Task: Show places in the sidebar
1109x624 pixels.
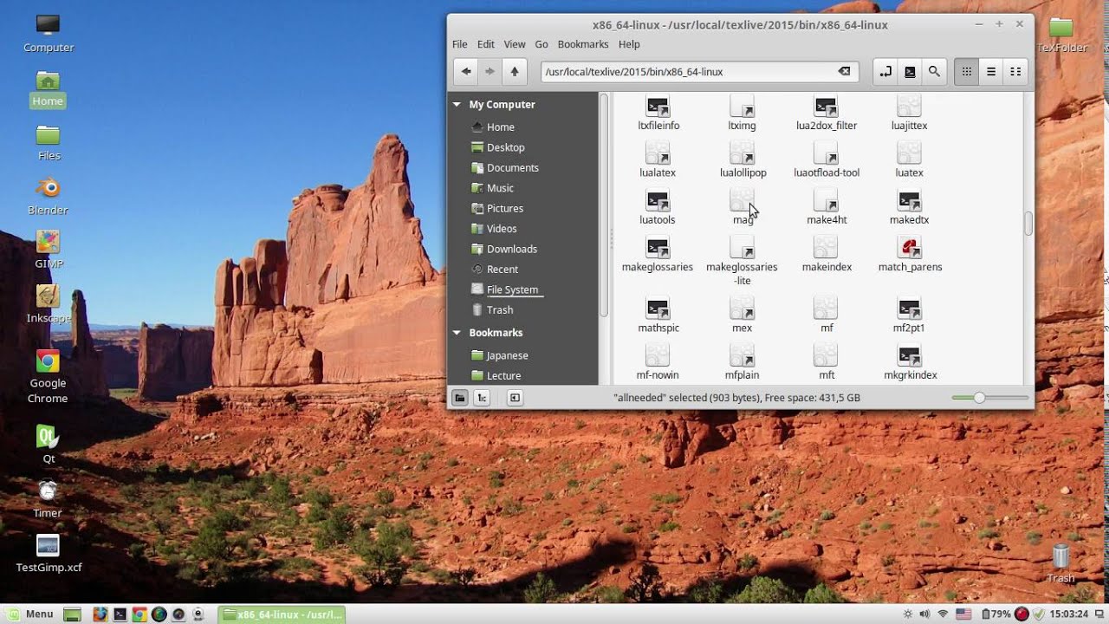Action: coord(460,398)
